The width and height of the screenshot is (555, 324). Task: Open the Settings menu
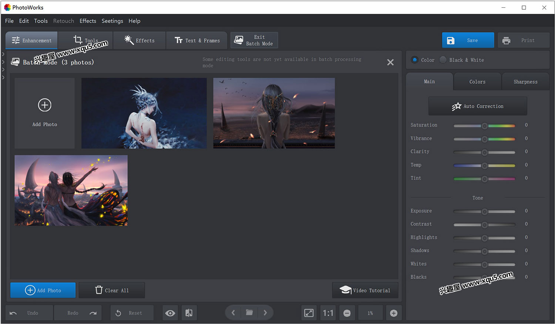pyautogui.click(x=112, y=21)
